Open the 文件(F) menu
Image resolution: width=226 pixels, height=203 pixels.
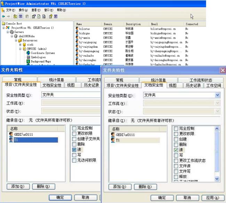coord(10,10)
